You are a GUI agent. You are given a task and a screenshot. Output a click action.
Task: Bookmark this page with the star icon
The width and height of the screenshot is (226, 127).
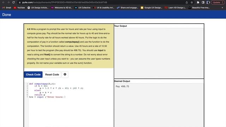[192, 2]
